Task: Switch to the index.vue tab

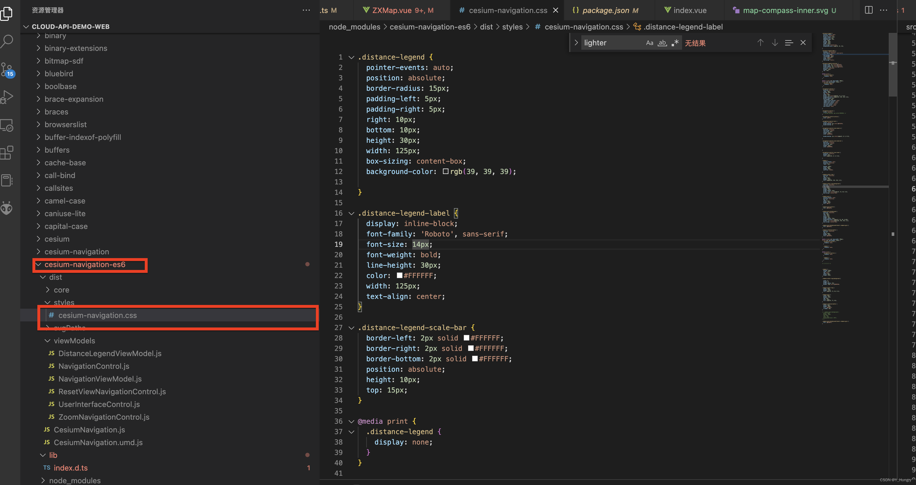Action: tap(690, 10)
